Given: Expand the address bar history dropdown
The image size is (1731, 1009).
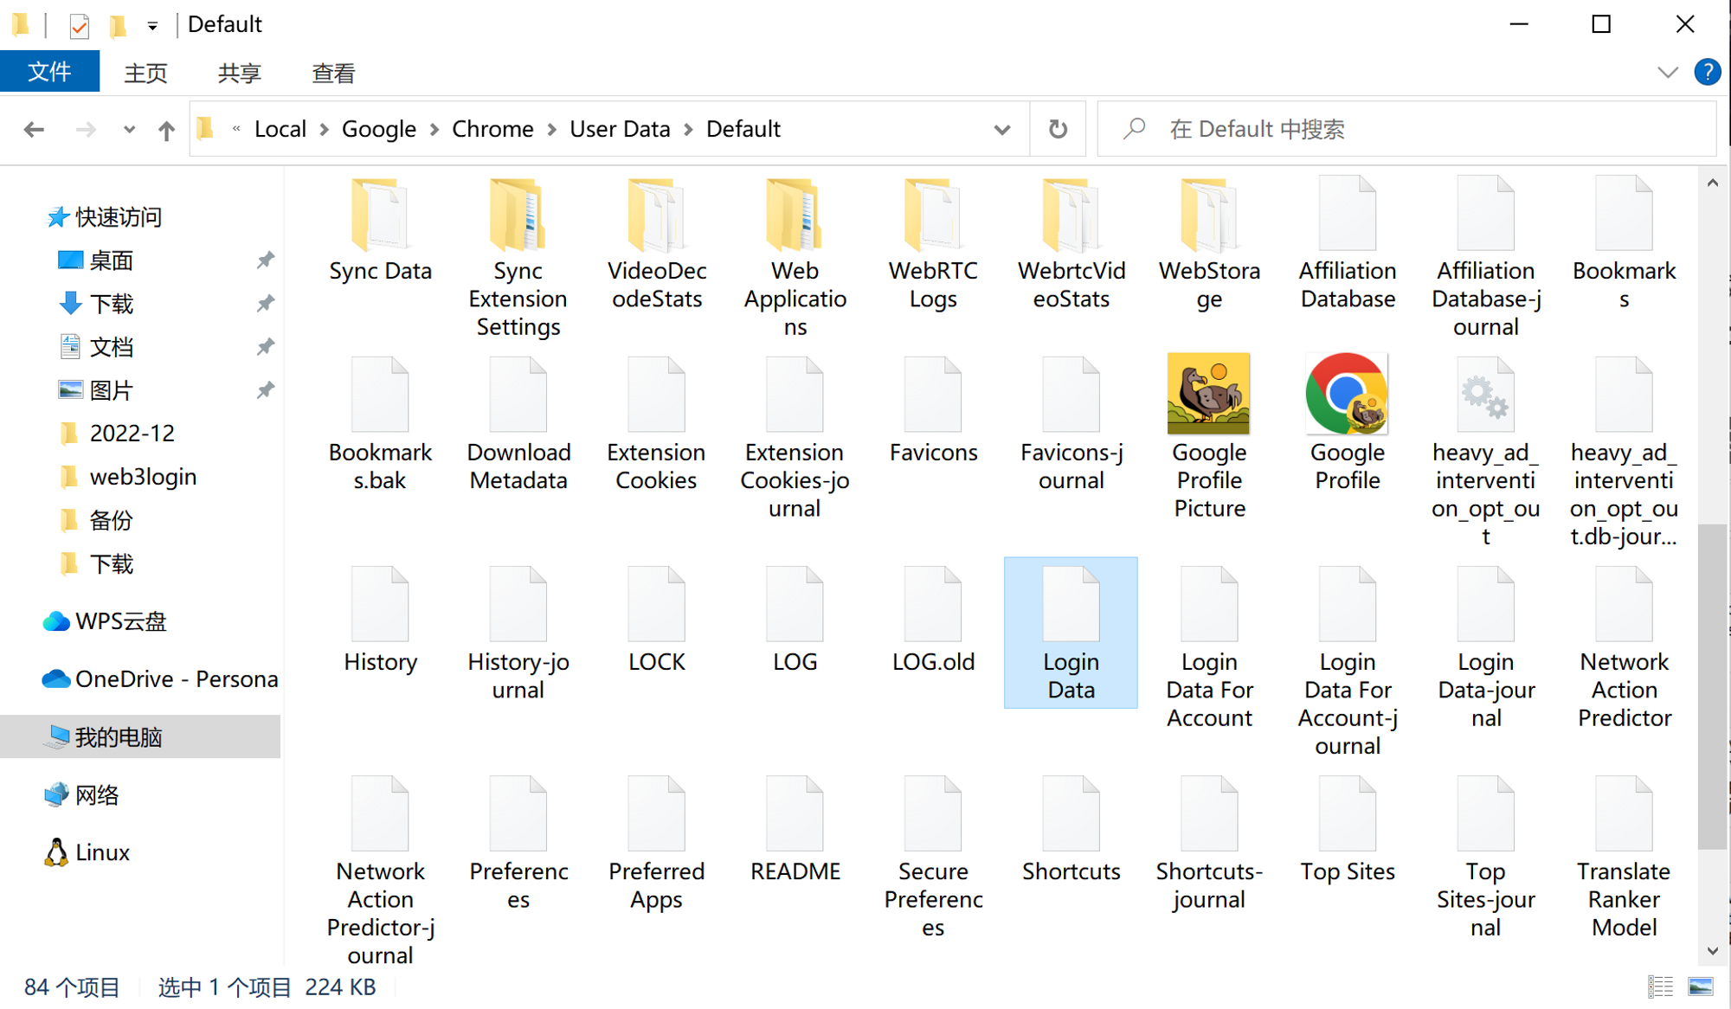Looking at the screenshot, I should [1001, 130].
